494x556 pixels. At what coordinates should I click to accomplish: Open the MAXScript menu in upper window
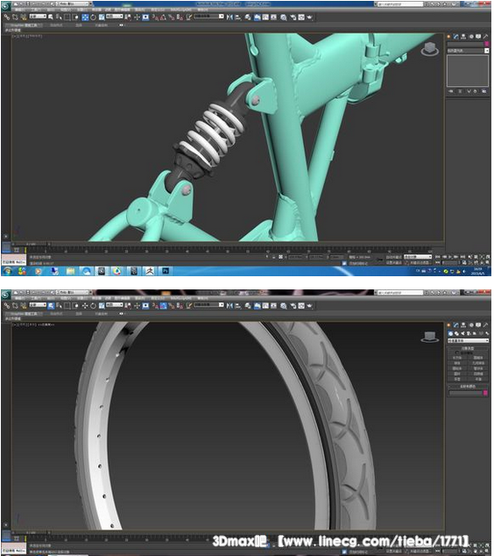181,10
